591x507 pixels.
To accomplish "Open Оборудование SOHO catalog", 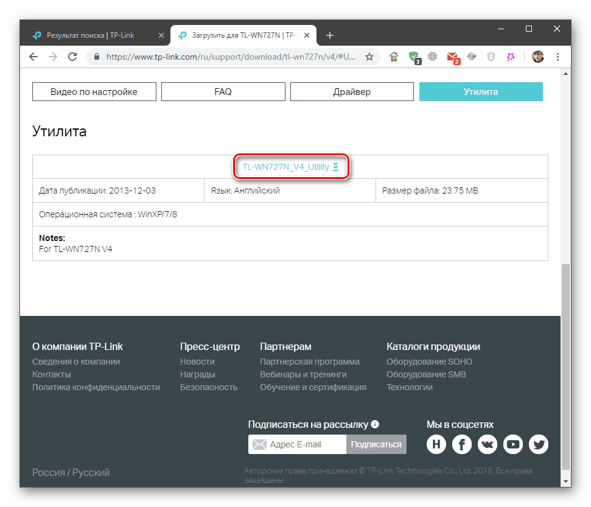I will (429, 362).
